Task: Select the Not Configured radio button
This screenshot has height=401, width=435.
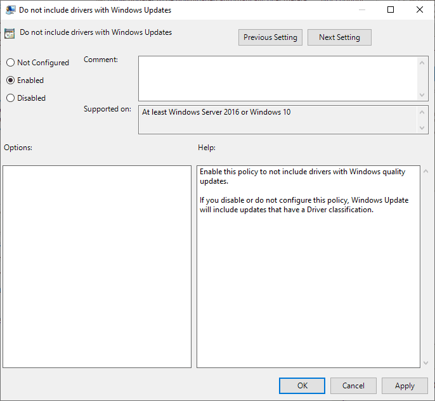Action: coord(10,63)
